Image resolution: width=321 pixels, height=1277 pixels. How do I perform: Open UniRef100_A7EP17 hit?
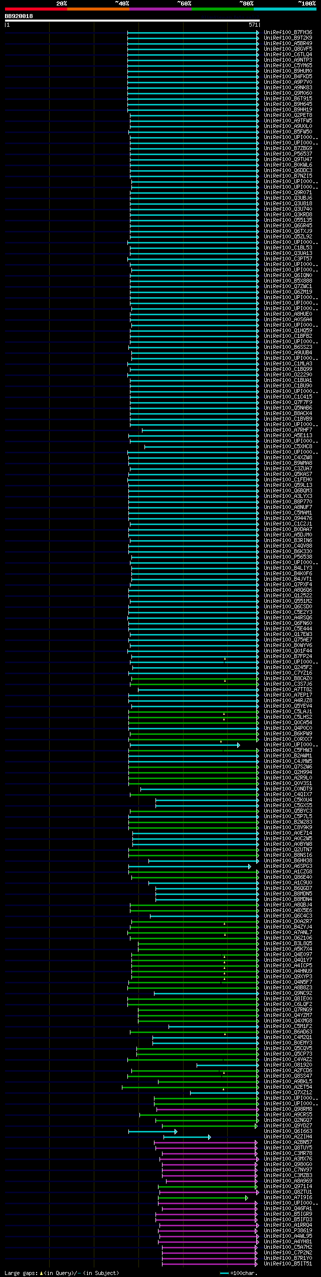click(288, 695)
